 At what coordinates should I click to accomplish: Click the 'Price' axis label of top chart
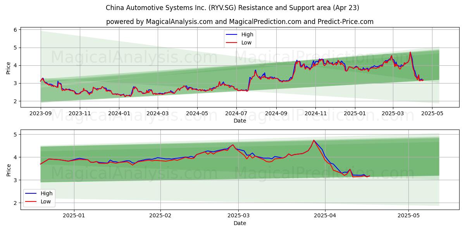point(8,68)
